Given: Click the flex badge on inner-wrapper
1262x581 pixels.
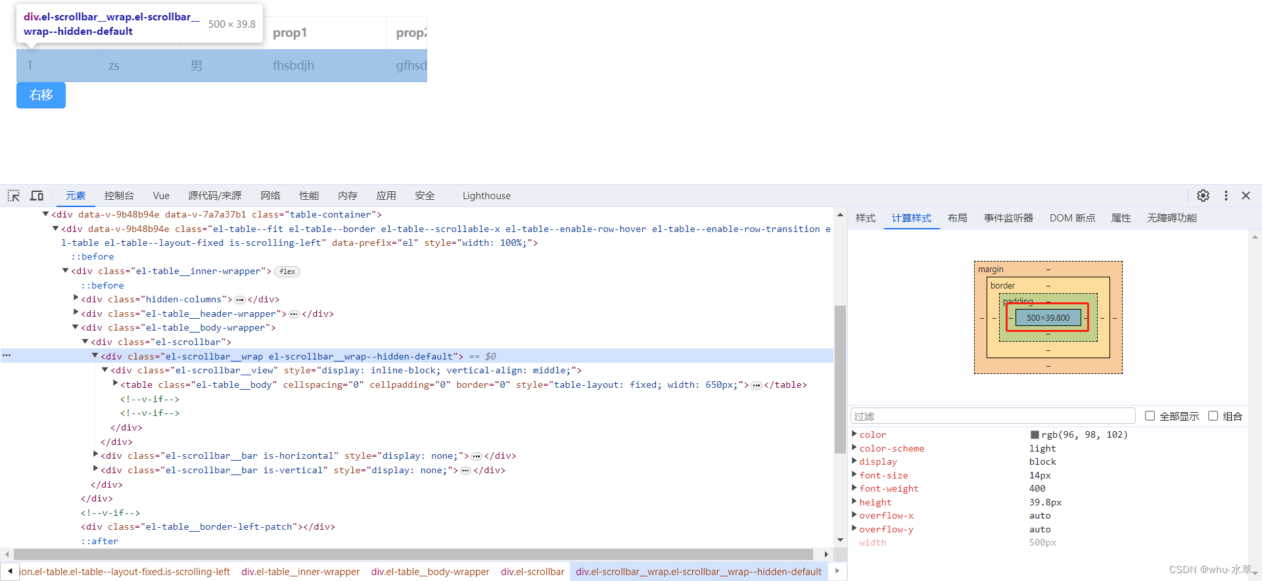Looking at the screenshot, I should point(287,271).
